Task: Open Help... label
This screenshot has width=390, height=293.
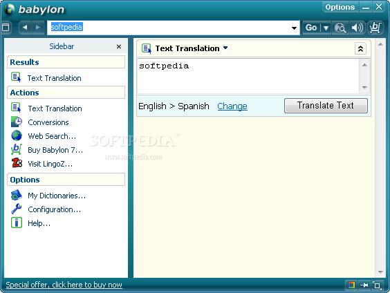Action: (x=39, y=223)
